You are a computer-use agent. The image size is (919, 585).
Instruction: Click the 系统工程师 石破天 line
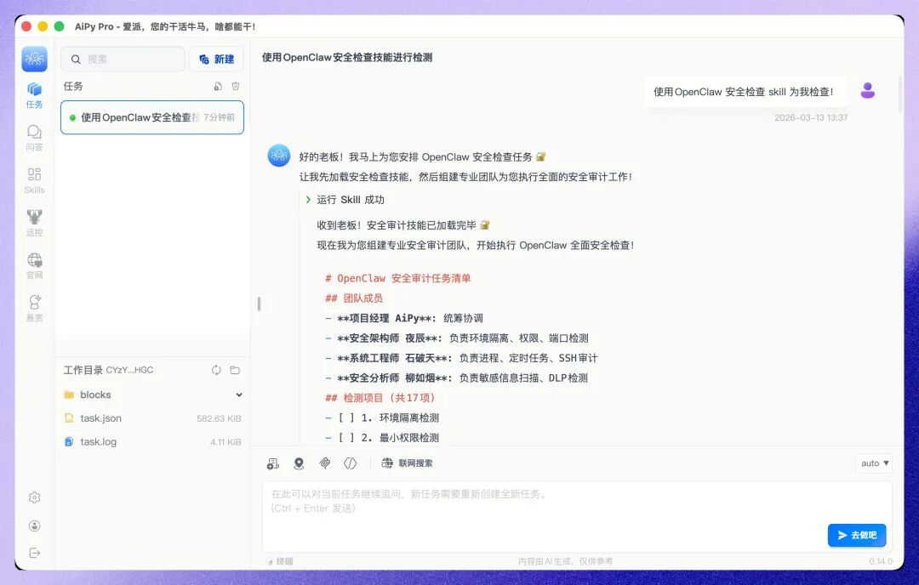pos(461,358)
